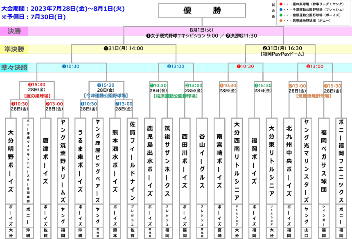This screenshot has height=239, width=352.
Task: Click the blue legend dot for 今津運動公園野球場
Action: tap(280, 9)
